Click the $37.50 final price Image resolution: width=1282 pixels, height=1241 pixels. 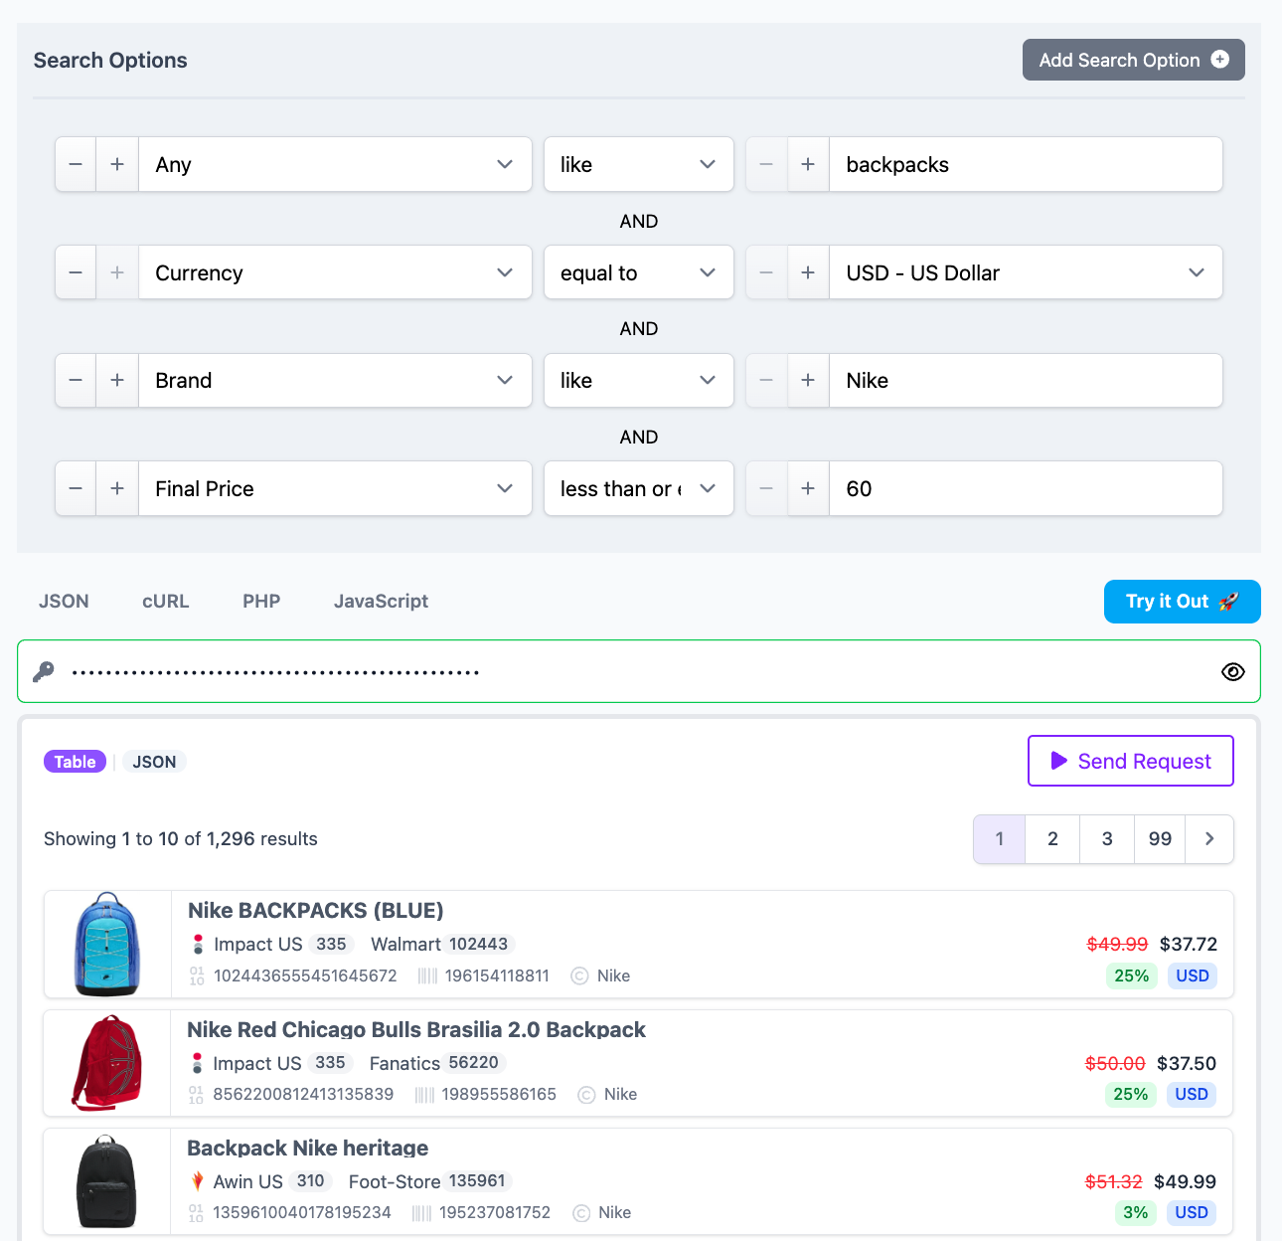pyautogui.click(x=1187, y=1063)
